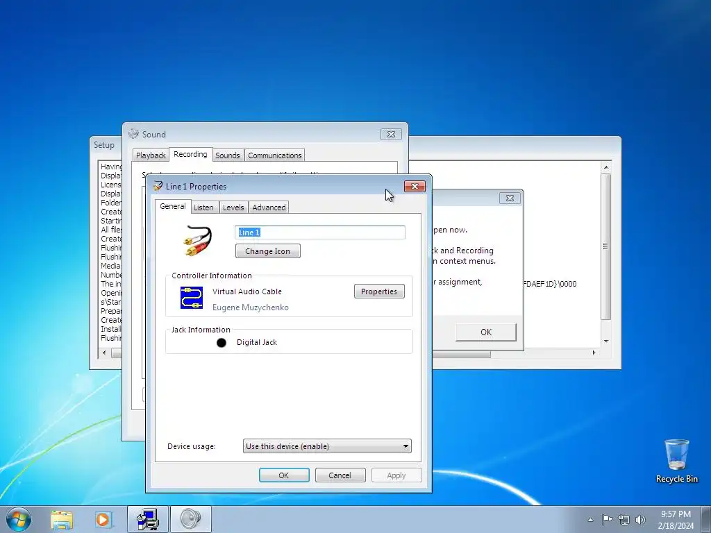Switch to the Setup installer taskbar item
This screenshot has width=711, height=533.
coord(147,519)
